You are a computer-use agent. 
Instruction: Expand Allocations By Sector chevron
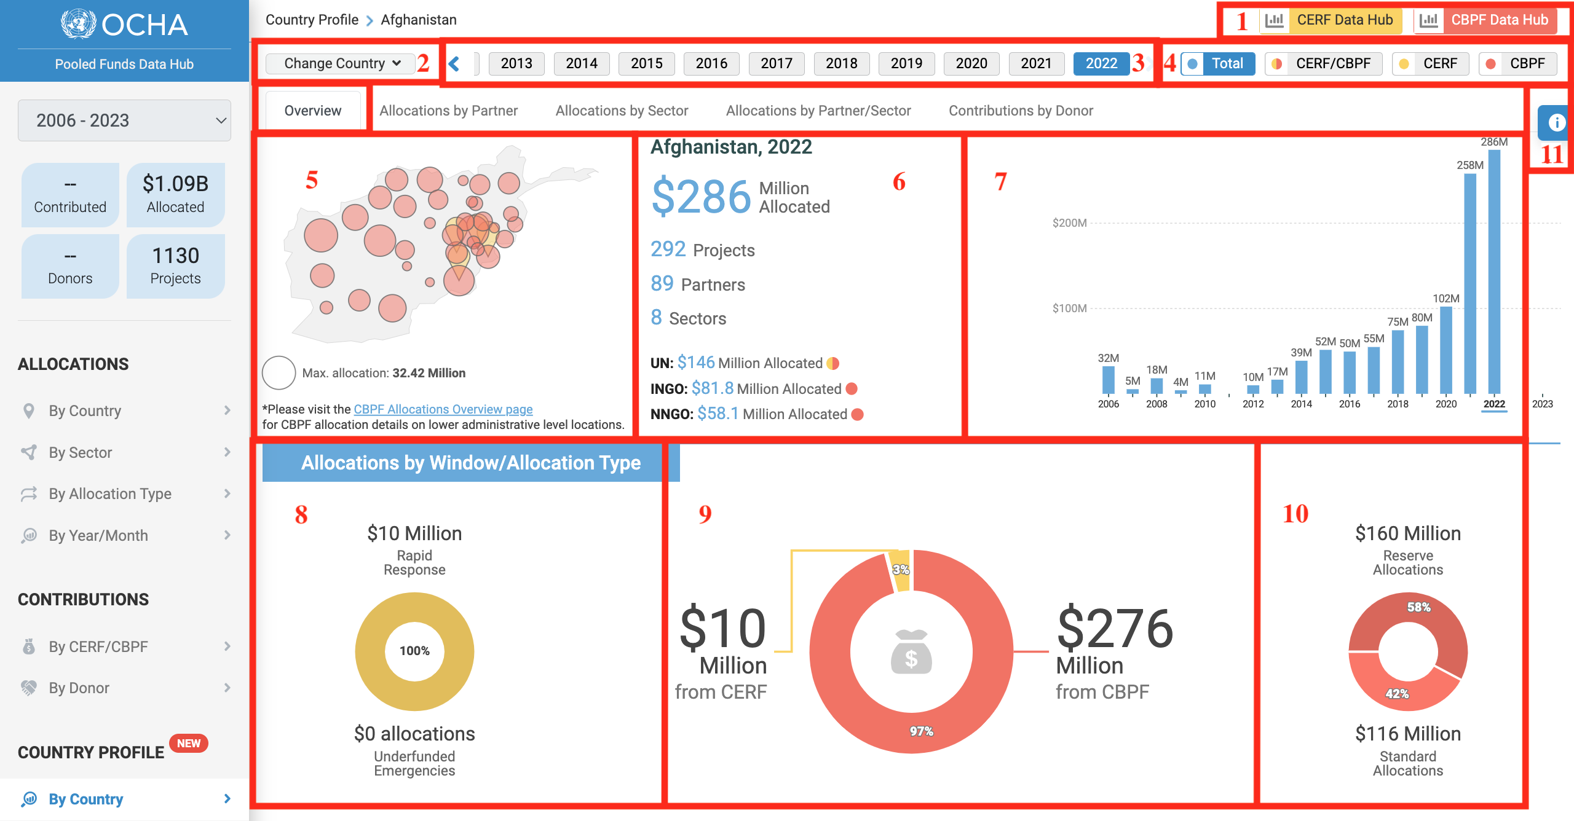pyautogui.click(x=227, y=452)
